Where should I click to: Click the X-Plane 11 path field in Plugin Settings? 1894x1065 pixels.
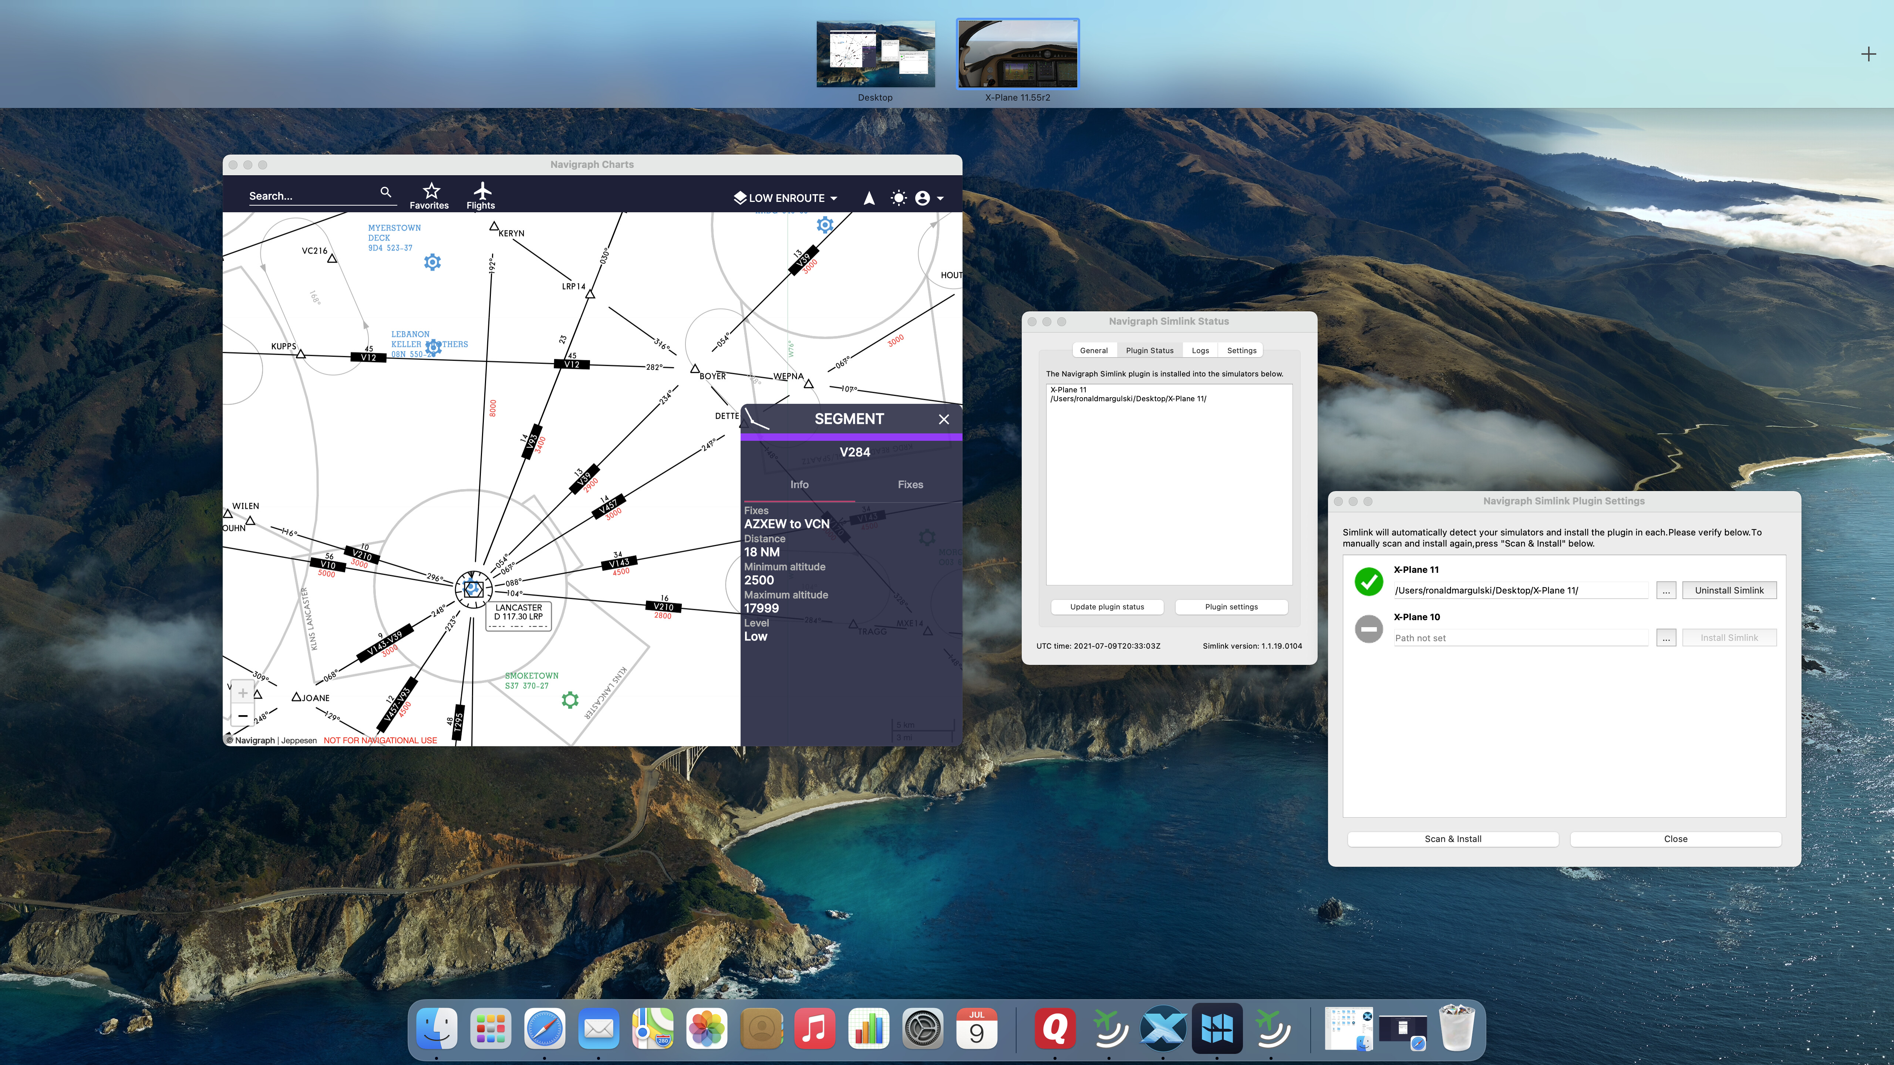(1520, 590)
